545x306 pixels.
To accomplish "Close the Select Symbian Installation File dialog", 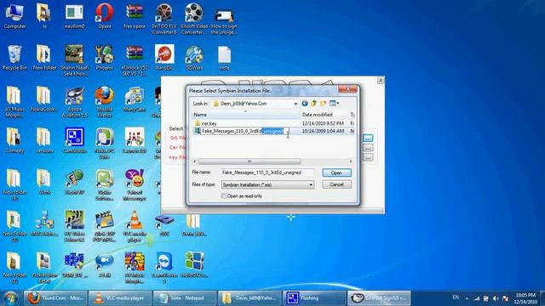I will click(x=347, y=89).
